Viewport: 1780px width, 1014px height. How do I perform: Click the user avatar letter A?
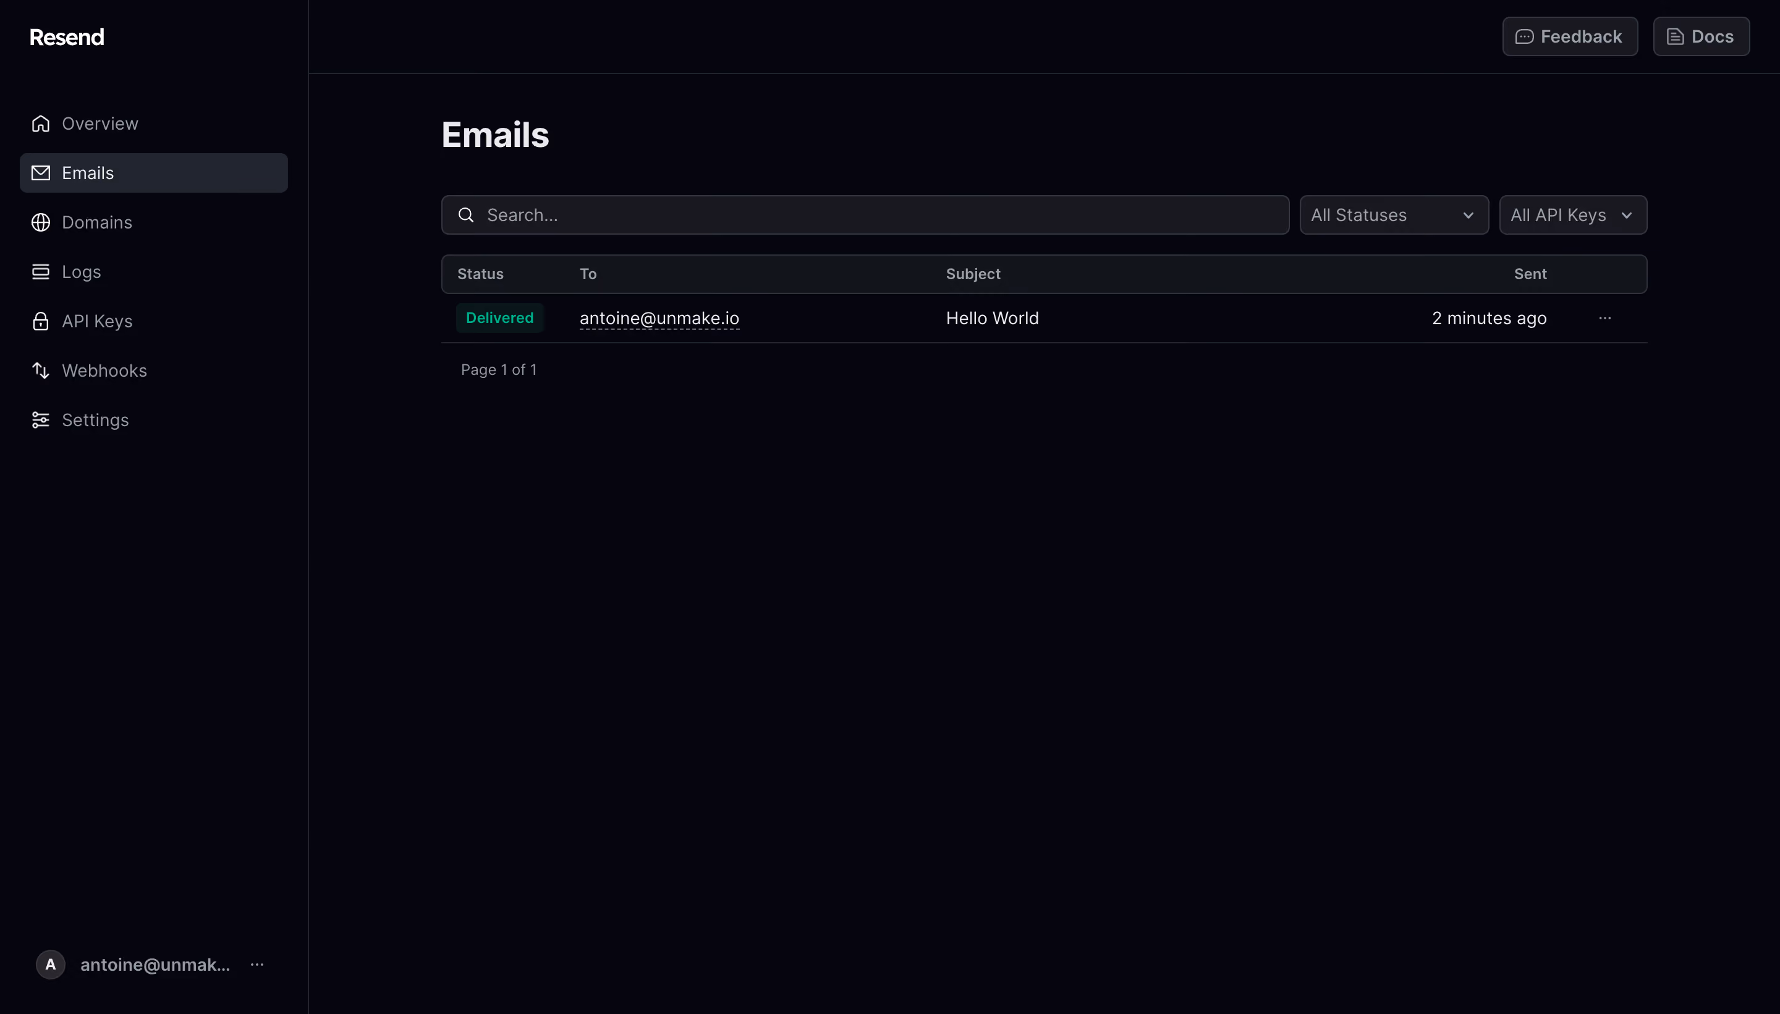pyautogui.click(x=50, y=965)
